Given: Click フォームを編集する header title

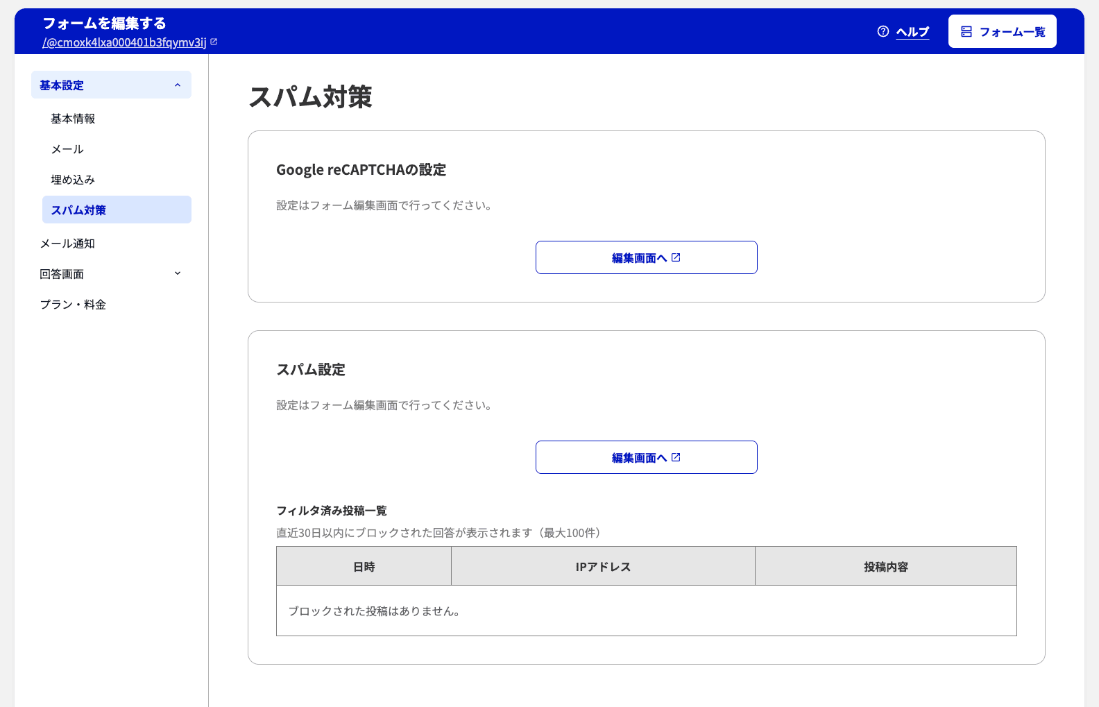Looking at the screenshot, I should [x=104, y=23].
